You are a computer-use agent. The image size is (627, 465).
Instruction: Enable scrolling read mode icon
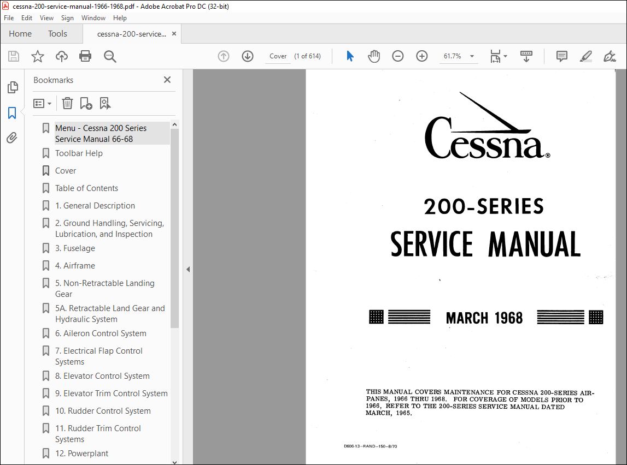point(526,56)
